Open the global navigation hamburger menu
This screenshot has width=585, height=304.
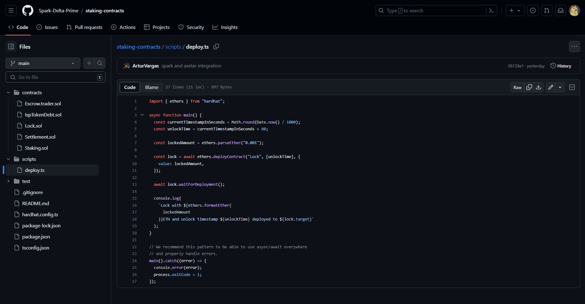pos(11,10)
